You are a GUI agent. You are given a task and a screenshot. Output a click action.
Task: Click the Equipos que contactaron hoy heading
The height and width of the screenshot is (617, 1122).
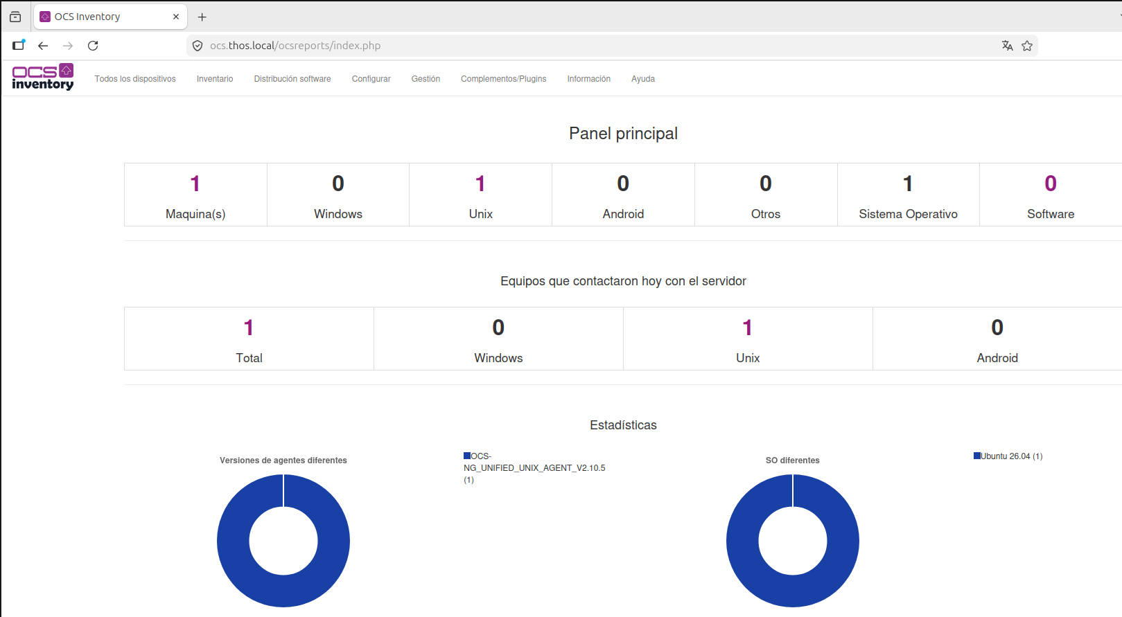click(x=623, y=281)
